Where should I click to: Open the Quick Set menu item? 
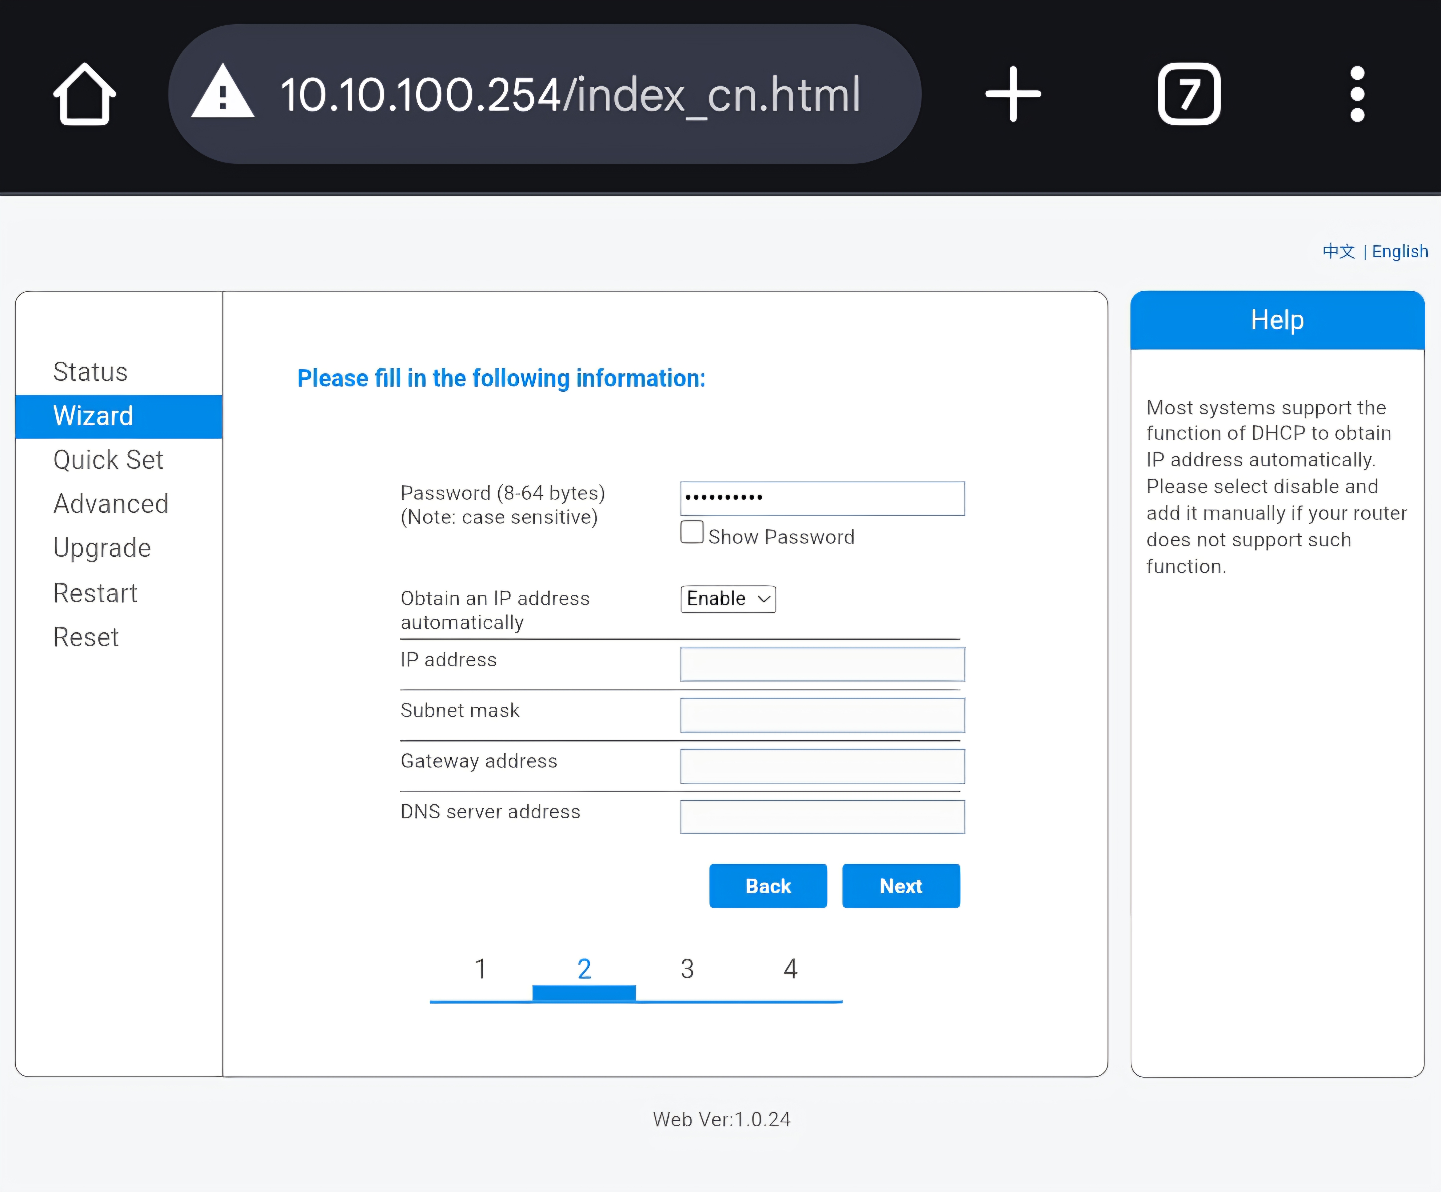108,460
